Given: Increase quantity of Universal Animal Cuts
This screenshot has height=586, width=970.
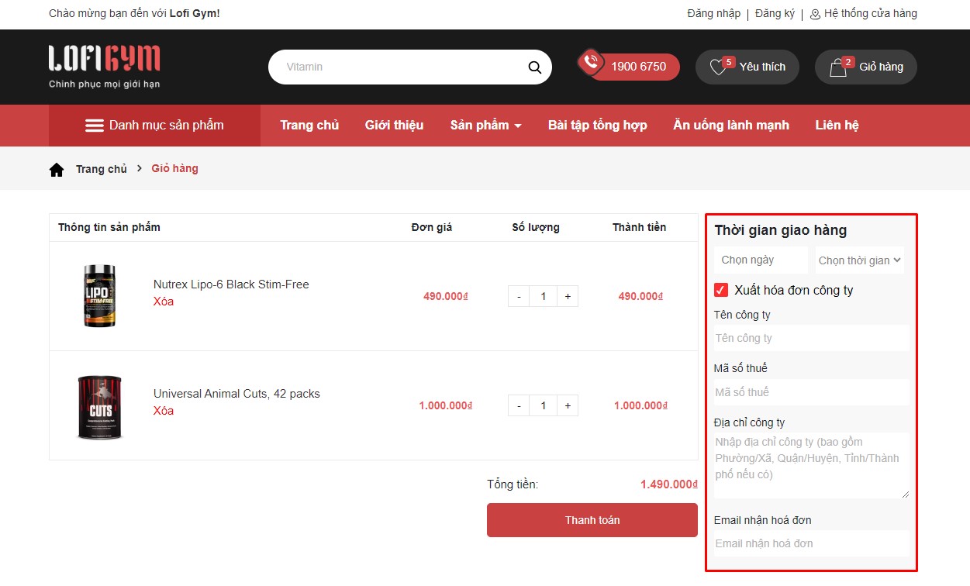Looking at the screenshot, I should tap(568, 405).
